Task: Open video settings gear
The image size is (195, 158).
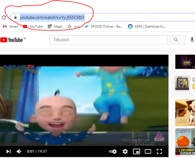Action: (125, 151)
